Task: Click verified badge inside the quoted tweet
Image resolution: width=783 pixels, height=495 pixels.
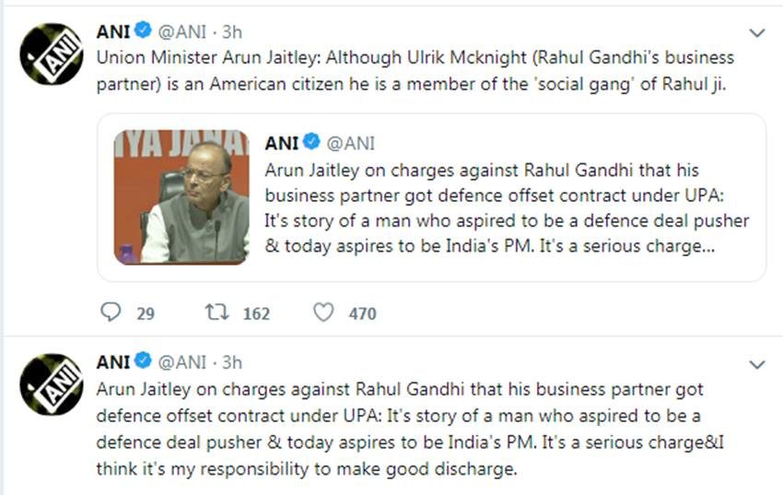Action: 311,143
